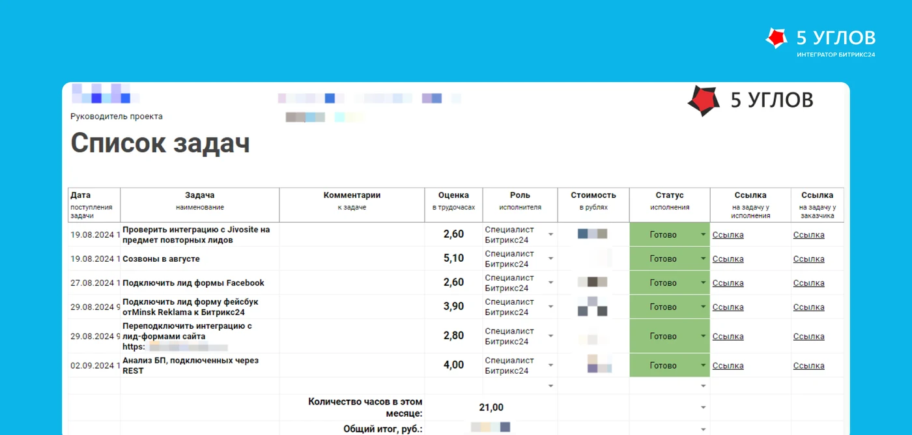Open customer Ссылка for Jivosite task
Screen dimensions: 912x435
(808, 235)
